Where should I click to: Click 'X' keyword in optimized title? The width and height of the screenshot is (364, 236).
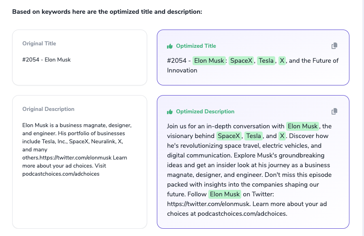(282, 61)
